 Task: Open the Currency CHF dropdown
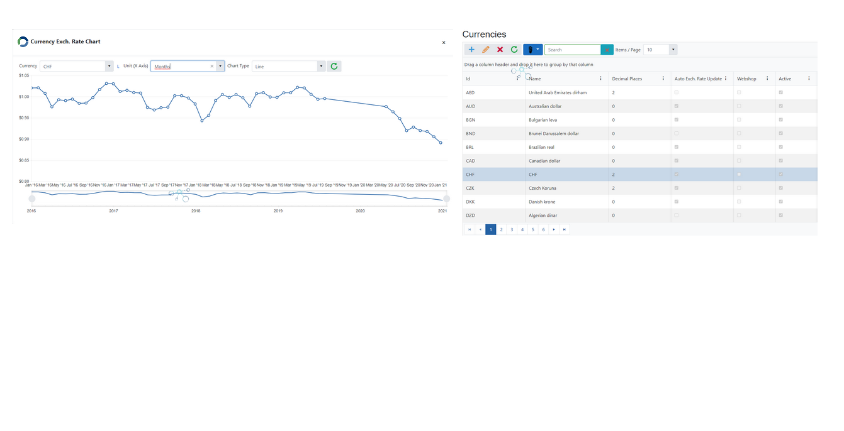pos(109,66)
